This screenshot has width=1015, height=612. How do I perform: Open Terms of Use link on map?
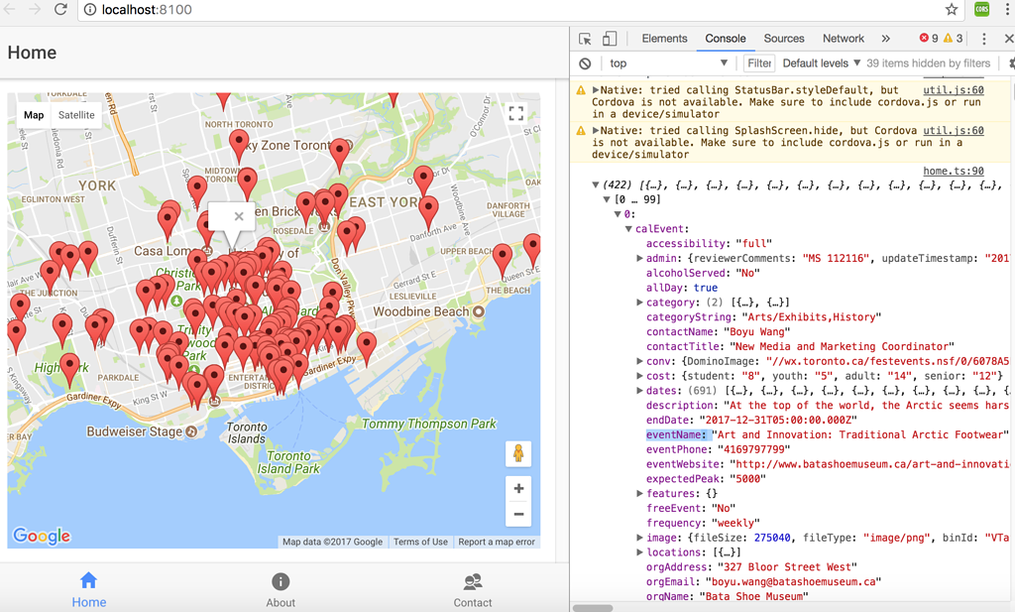pos(420,542)
